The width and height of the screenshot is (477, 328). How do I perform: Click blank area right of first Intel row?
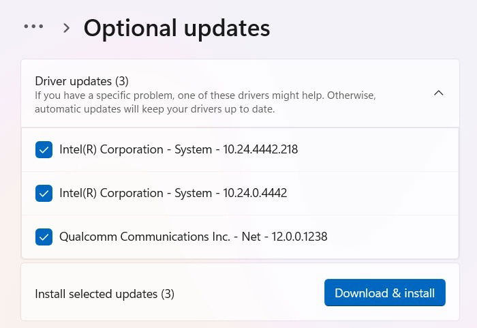coord(382,149)
